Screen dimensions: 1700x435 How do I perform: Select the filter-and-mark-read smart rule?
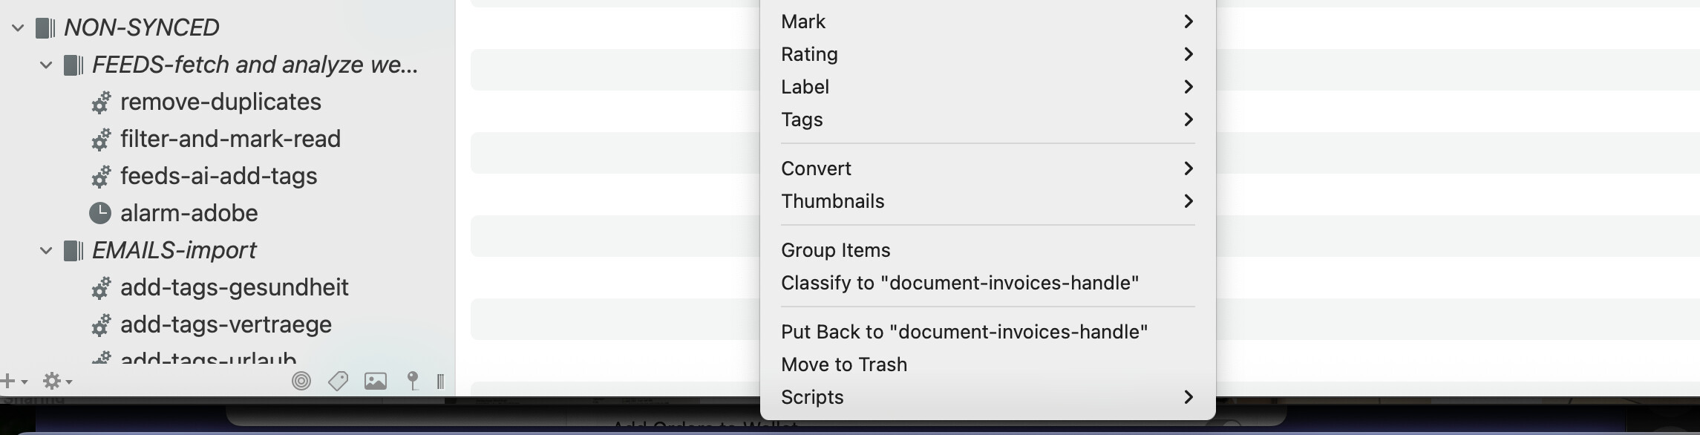click(230, 139)
